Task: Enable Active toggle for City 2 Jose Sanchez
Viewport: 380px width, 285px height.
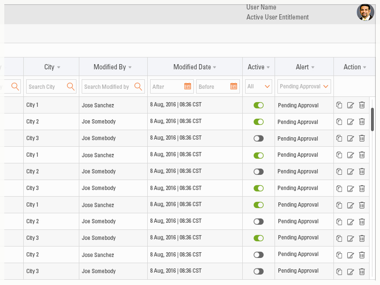Action: [x=258, y=255]
